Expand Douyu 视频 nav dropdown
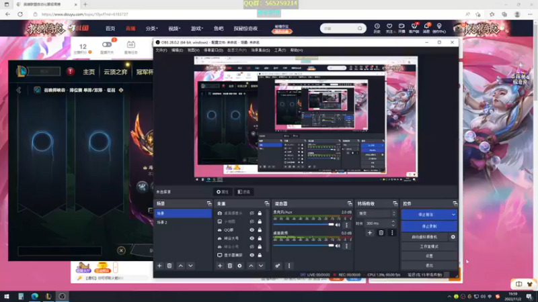The width and height of the screenshot is (538, 302). tap(174, 28)
